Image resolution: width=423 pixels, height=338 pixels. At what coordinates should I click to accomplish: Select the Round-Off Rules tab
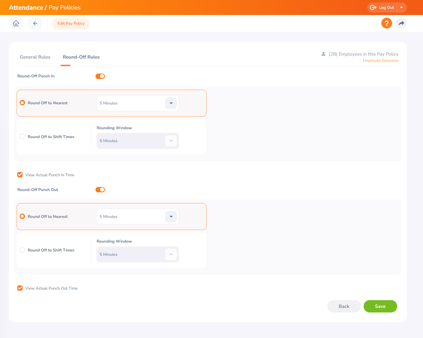81,57
